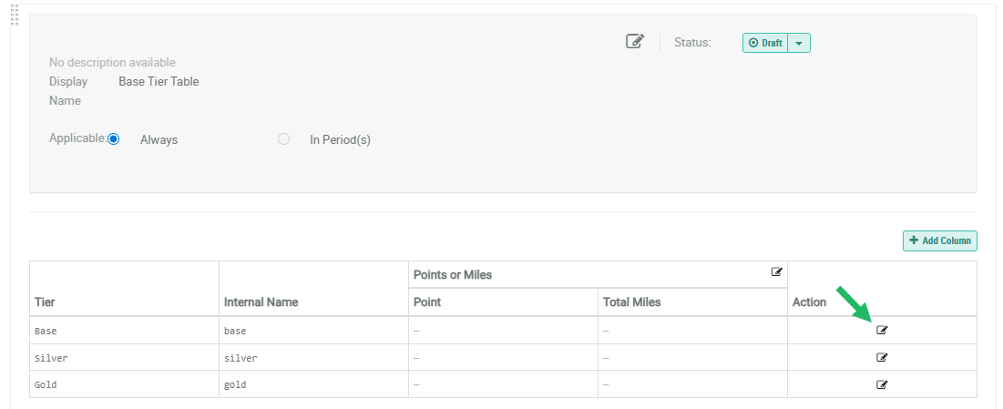
Task: Edit the Silver tier row
Action: click(881, 357)
